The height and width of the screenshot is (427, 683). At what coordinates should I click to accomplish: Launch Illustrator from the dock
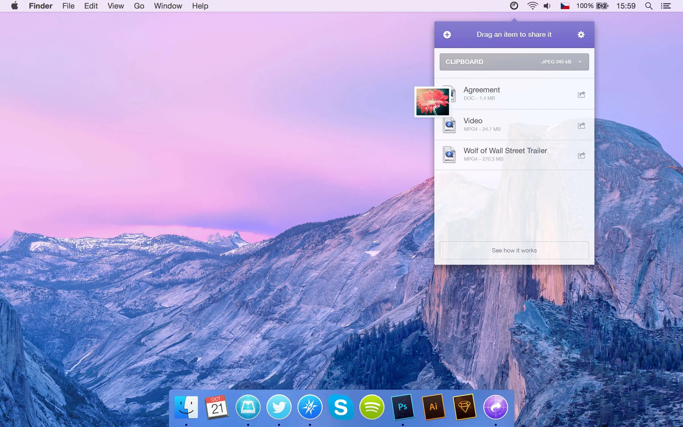(434, 407)
